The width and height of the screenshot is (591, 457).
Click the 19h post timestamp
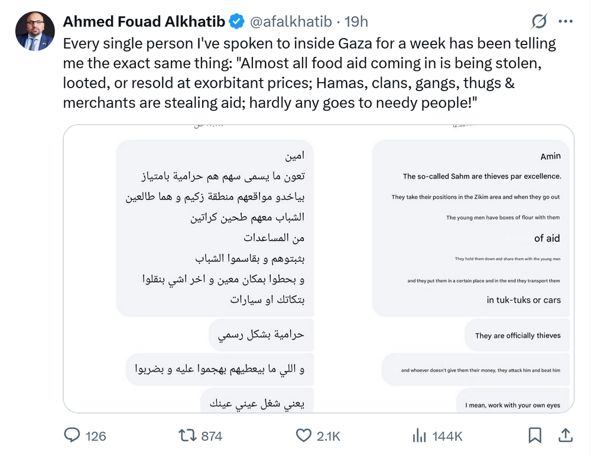click(356, 22)
